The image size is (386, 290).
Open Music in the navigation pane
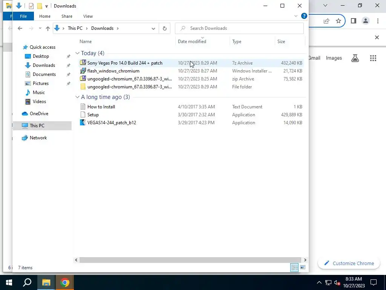(39, 93)
